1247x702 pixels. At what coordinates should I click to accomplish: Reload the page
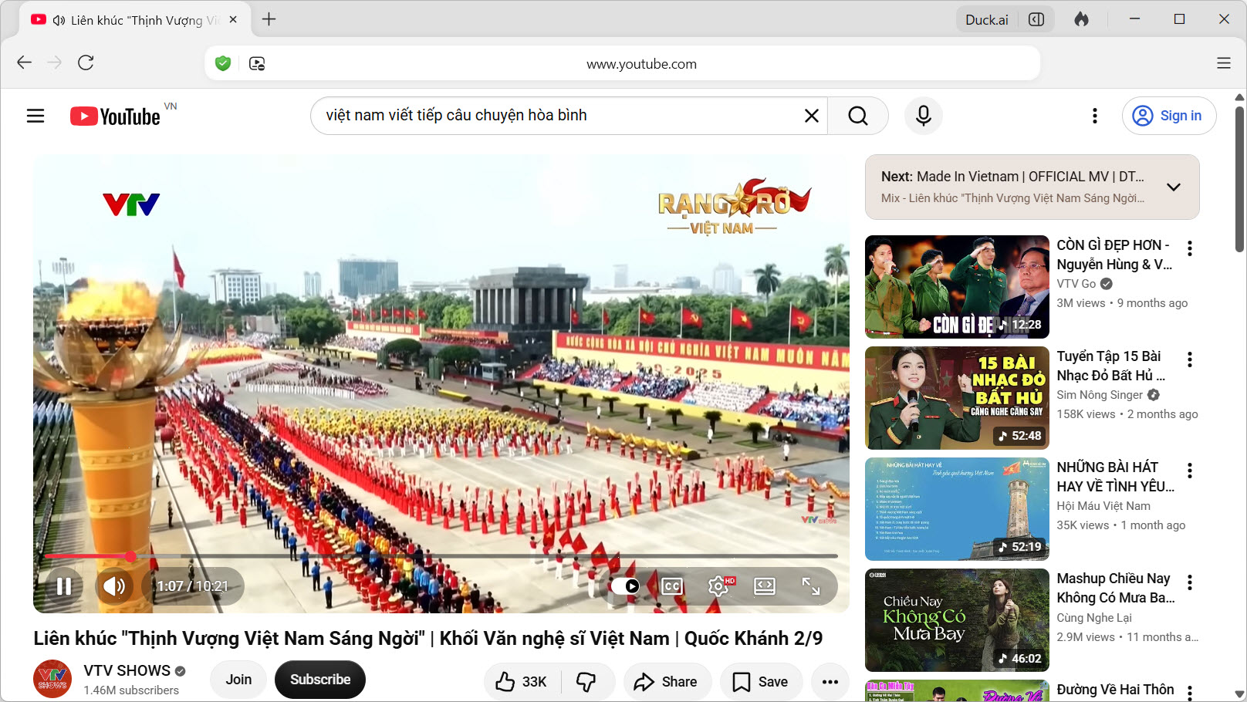[x=86, y=62]
